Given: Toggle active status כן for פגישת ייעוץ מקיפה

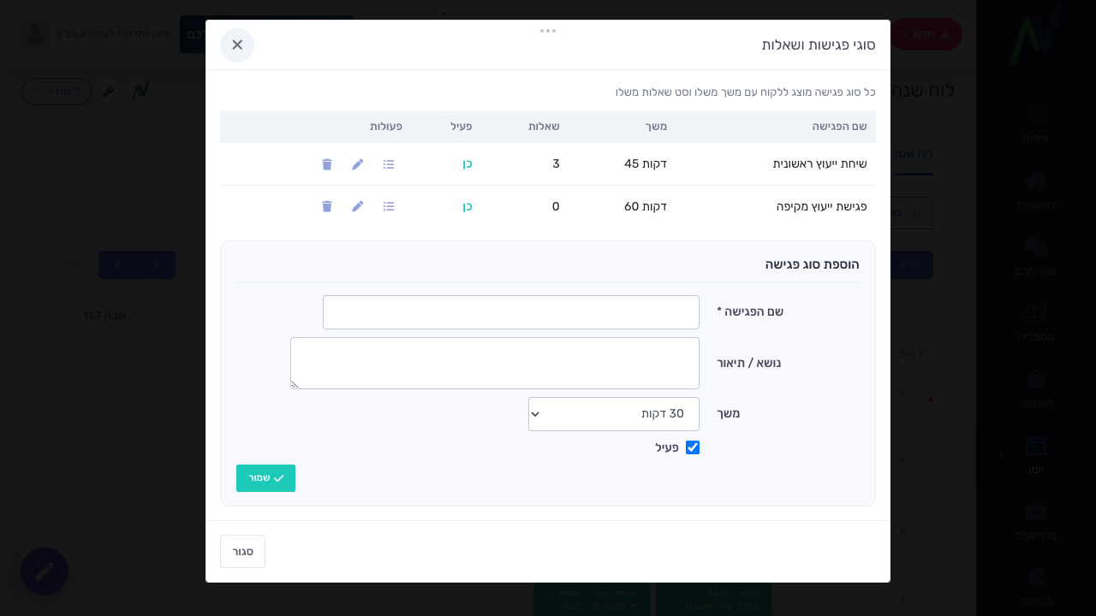Looking at the screenshot, I should (468, 206).
